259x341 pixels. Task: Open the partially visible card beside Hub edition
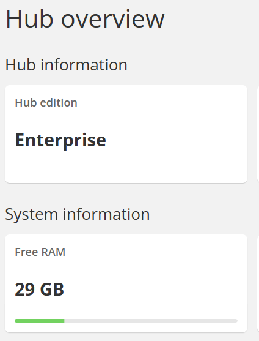pos(258,134)
